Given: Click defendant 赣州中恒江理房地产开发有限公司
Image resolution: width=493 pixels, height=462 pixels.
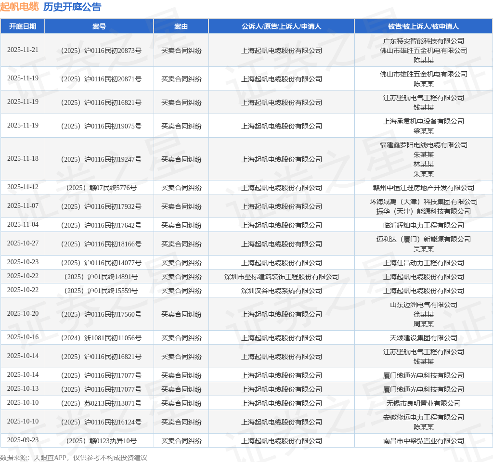Looking at the screenshot, I should coord(424,188).
